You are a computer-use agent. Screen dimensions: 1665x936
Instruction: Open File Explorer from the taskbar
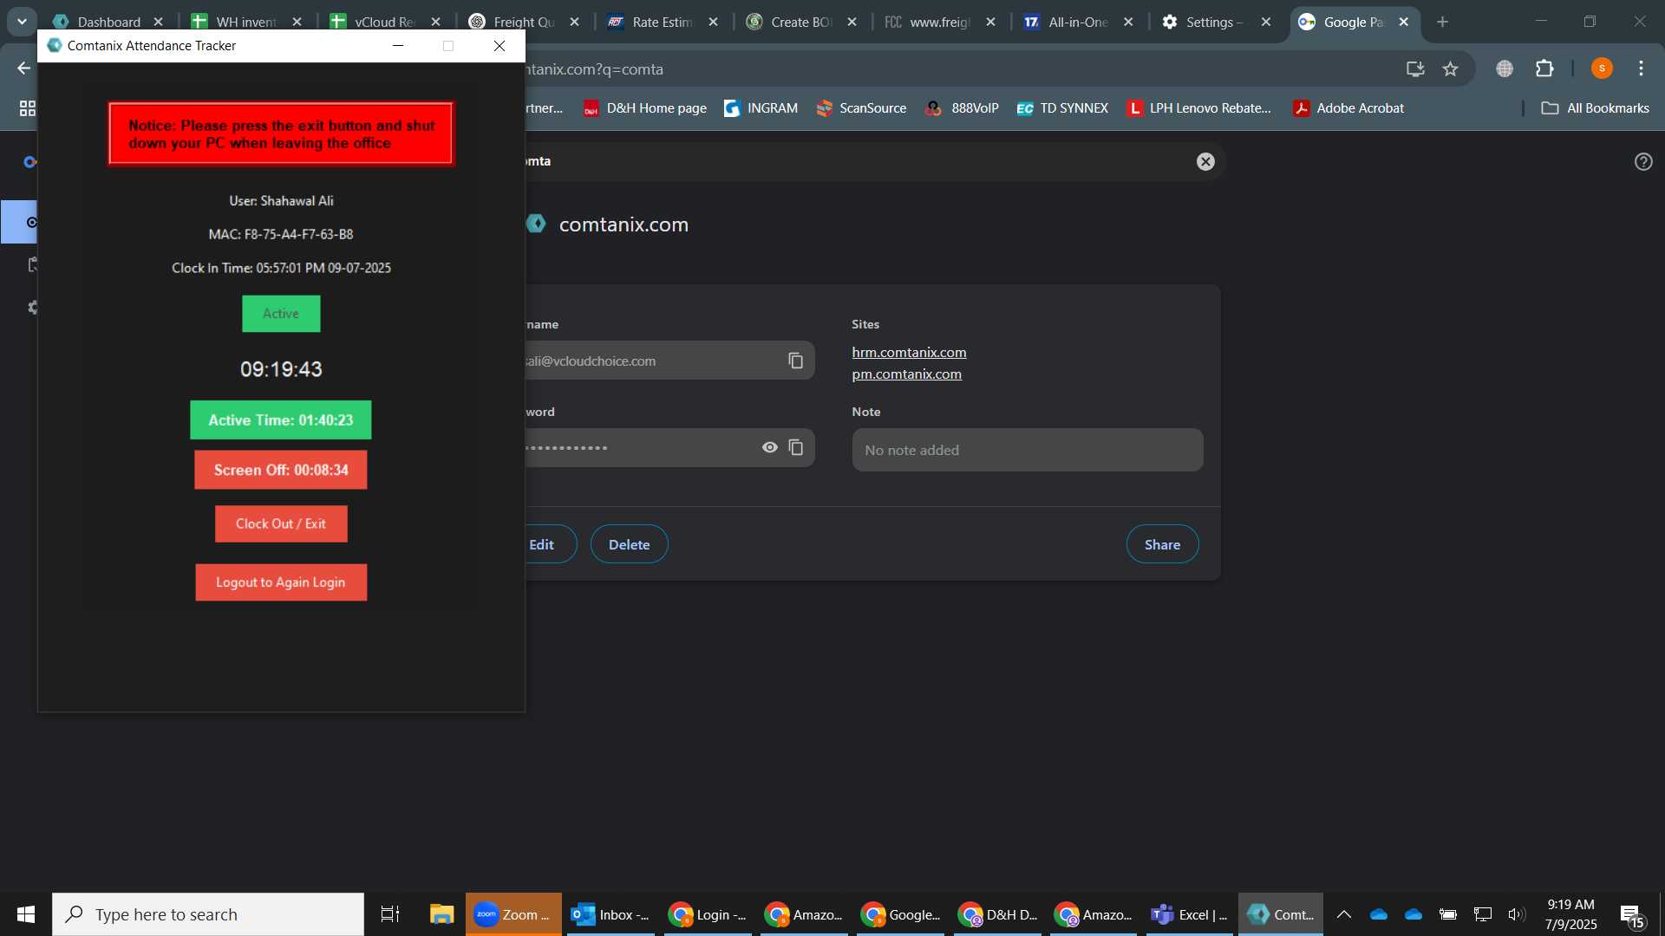click(x=441, y=914)
